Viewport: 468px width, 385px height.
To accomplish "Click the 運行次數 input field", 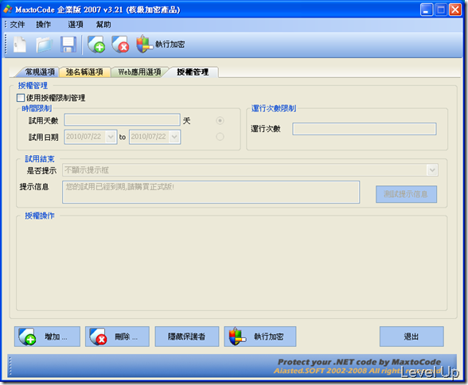I will coord(365,129).
